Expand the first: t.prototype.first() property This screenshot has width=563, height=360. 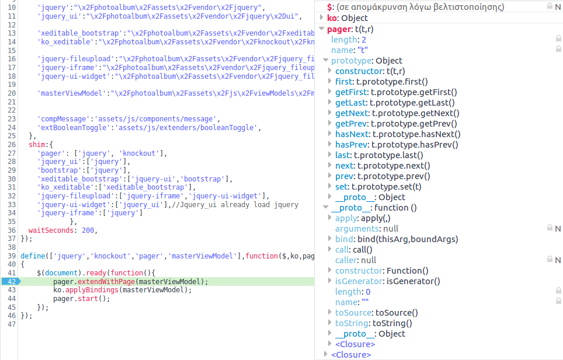coord(329,81)
